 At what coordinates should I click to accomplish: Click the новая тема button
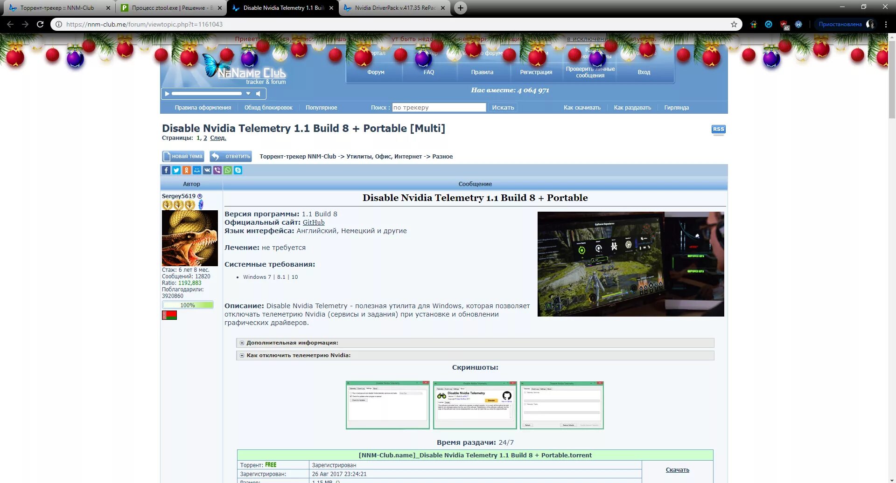pos(183,156)
